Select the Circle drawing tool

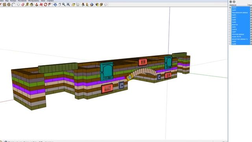coord(9,4)
